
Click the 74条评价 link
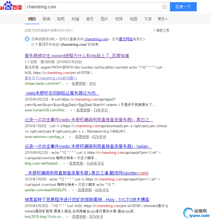coord(101,110)
